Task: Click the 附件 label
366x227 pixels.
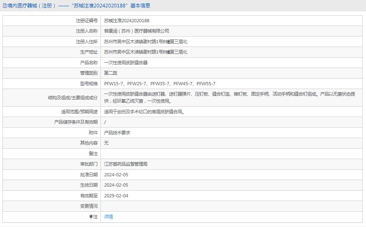Action: coord(93,133)
